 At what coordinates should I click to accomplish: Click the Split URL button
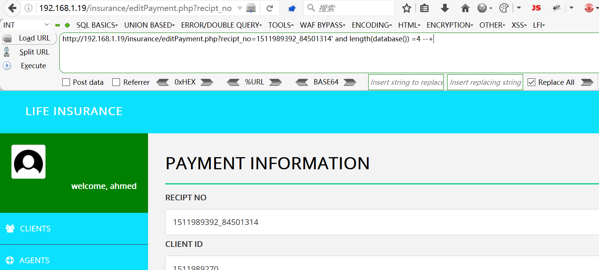coord(35,52)
